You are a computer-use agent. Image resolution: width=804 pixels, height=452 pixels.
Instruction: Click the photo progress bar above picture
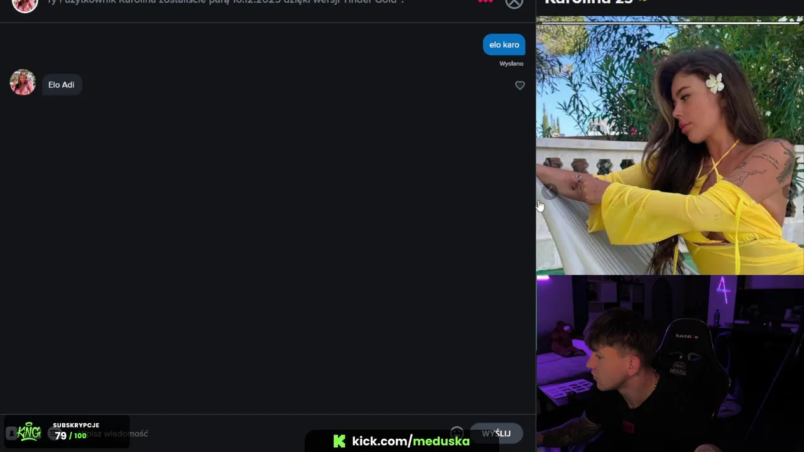click(x=670, y=23)
